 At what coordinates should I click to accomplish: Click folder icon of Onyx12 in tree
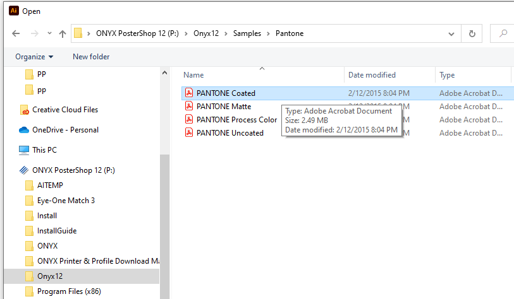point(29,276)
